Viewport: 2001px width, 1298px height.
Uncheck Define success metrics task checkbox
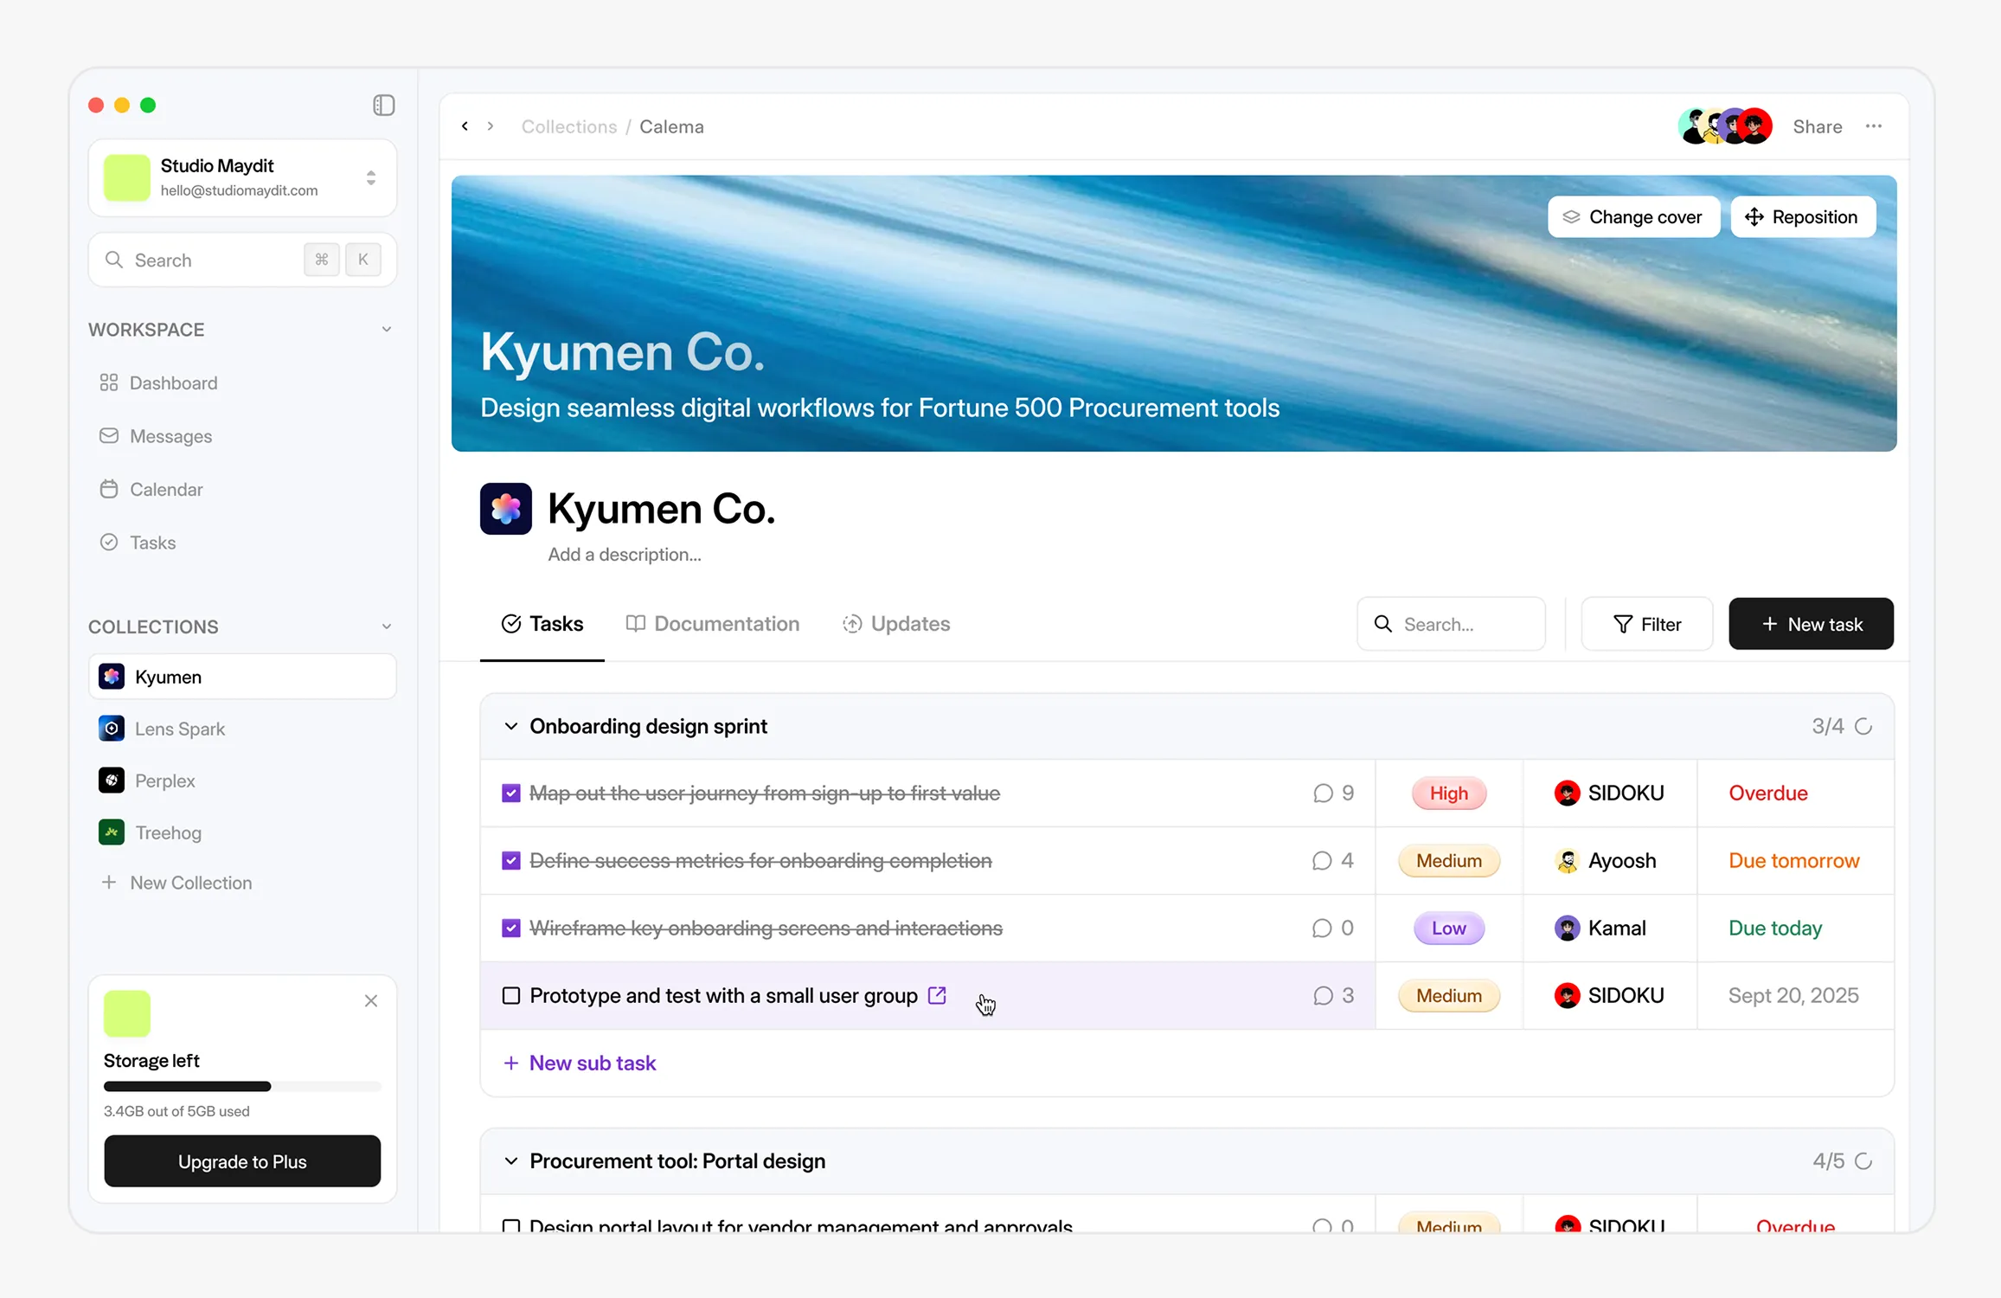(x=511, y=861)
